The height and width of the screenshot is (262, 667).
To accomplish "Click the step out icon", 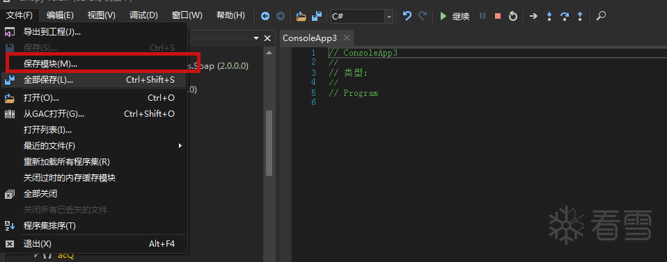I will click(580, 16).
